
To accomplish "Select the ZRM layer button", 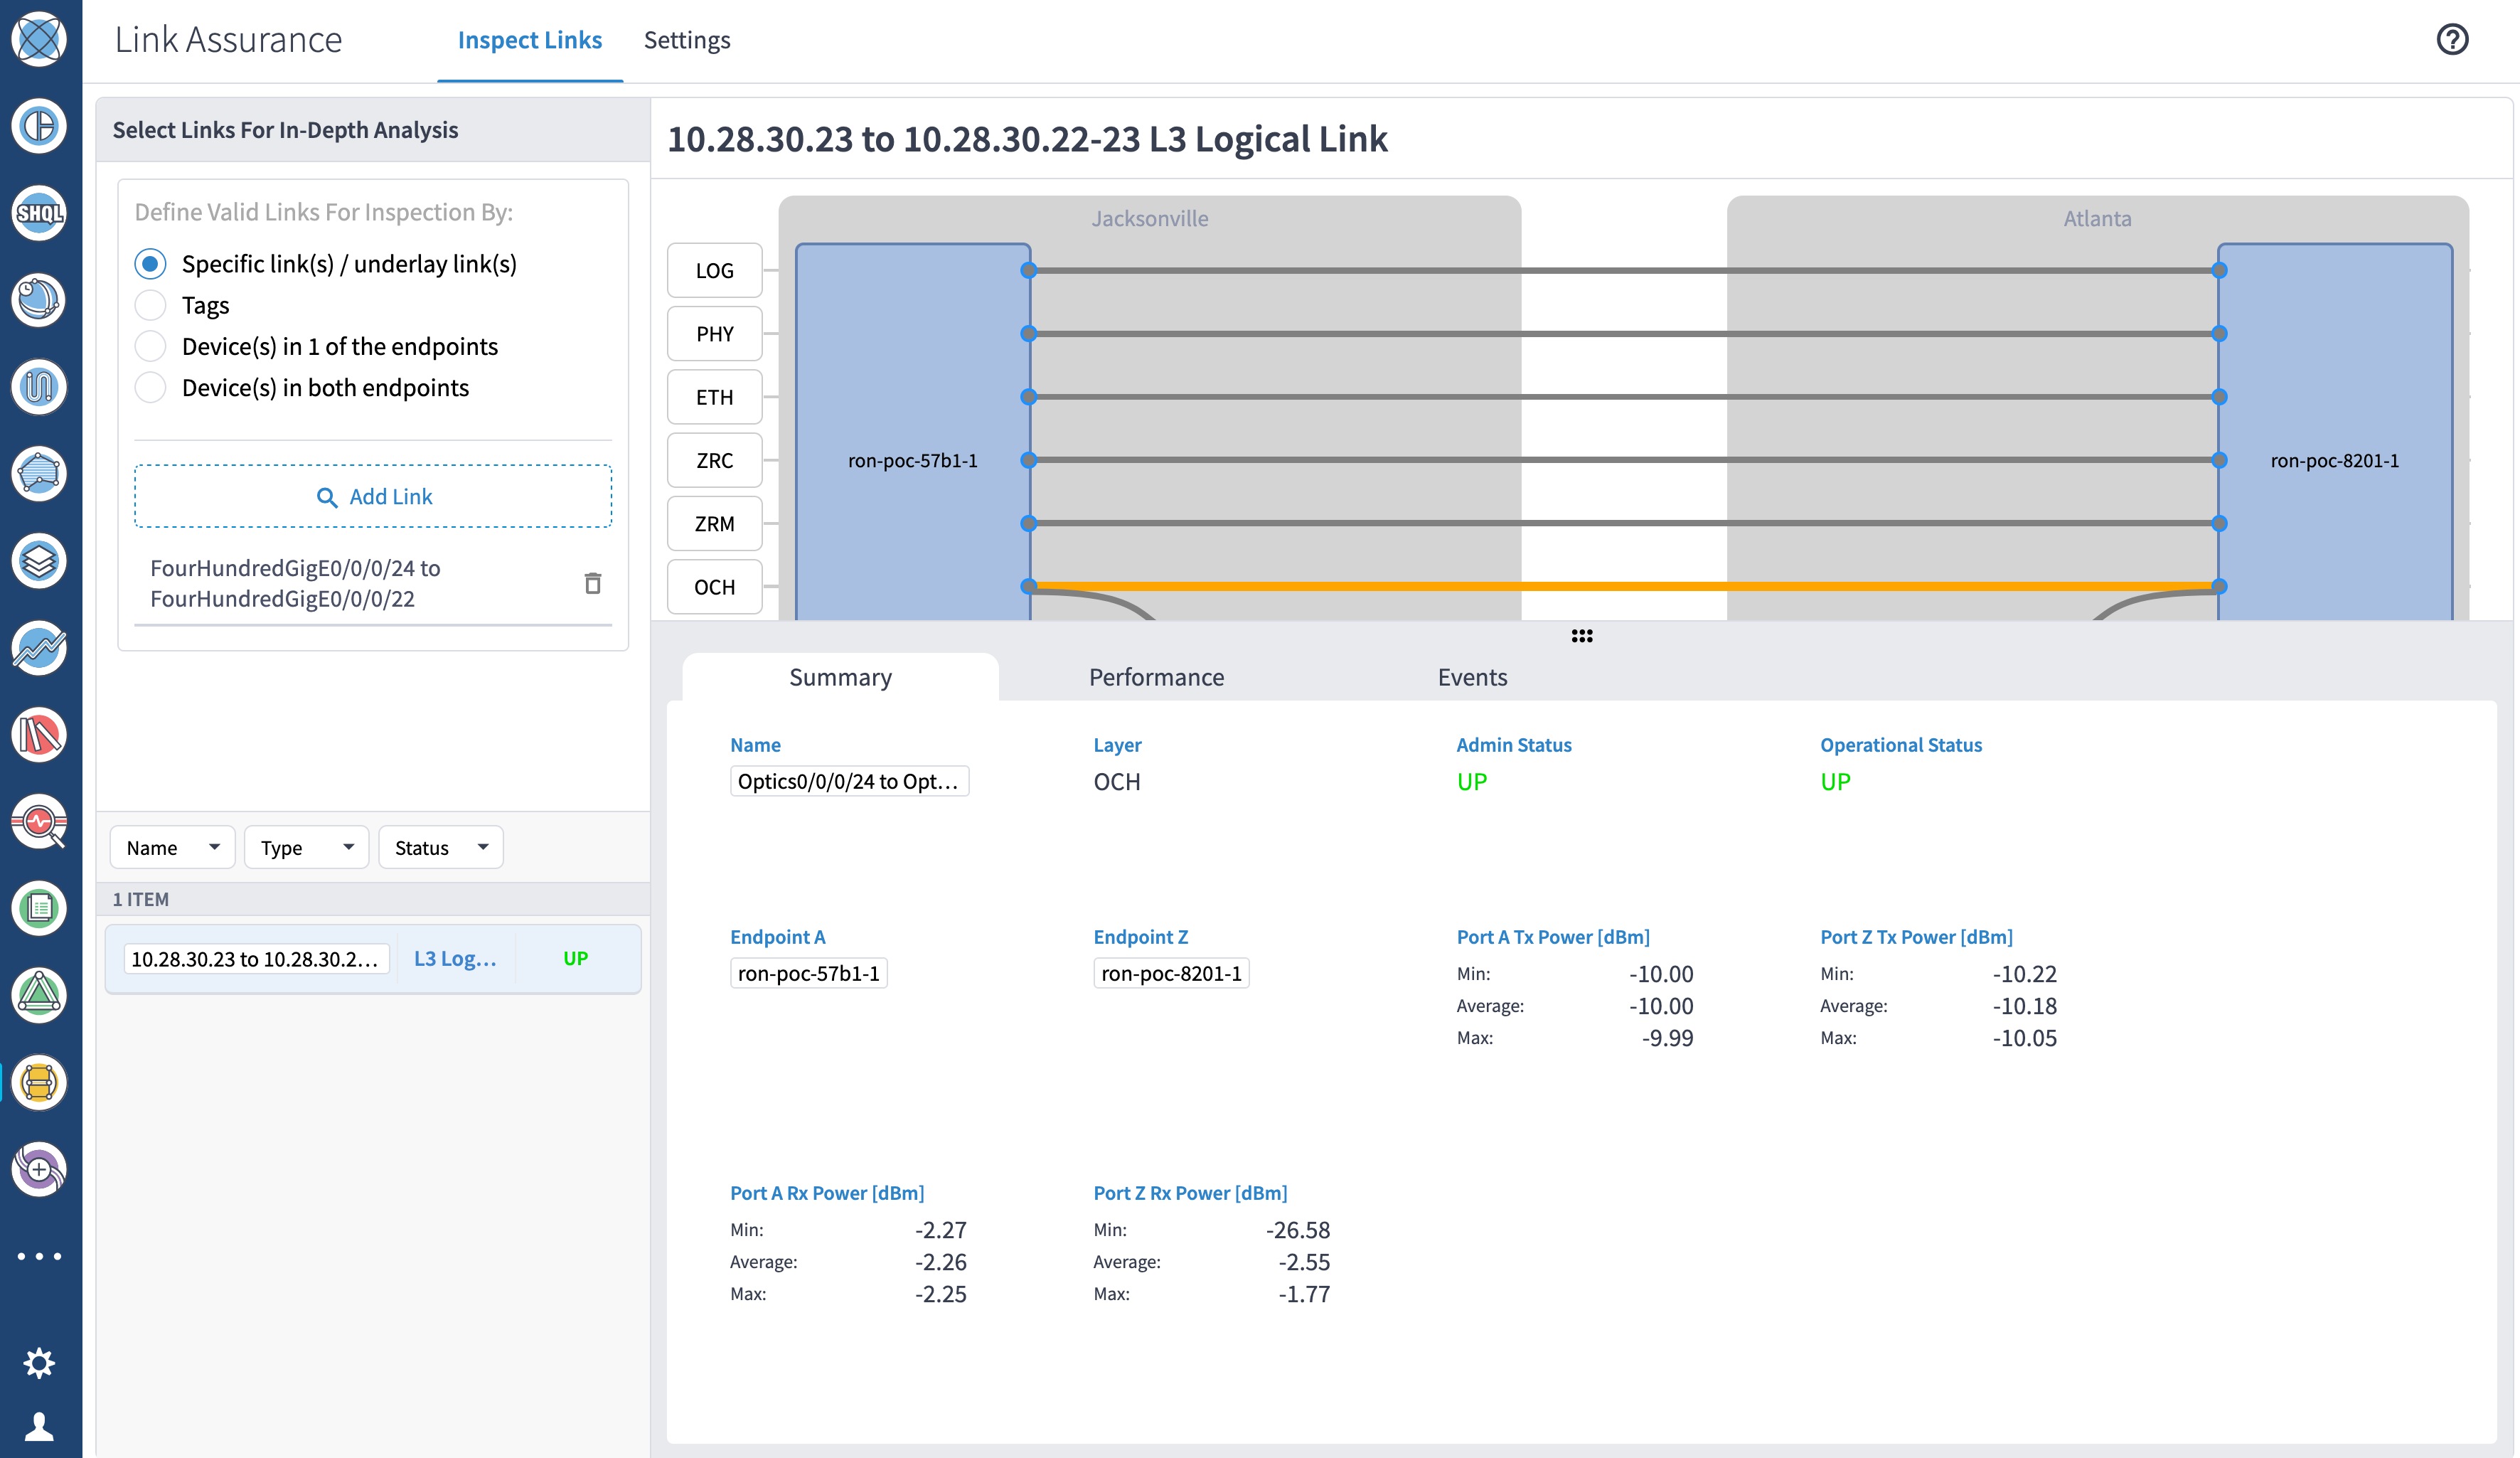I will point(714,524).
